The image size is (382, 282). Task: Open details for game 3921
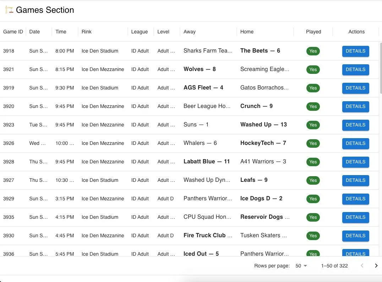pyautogui.click(x=355, y=70)
